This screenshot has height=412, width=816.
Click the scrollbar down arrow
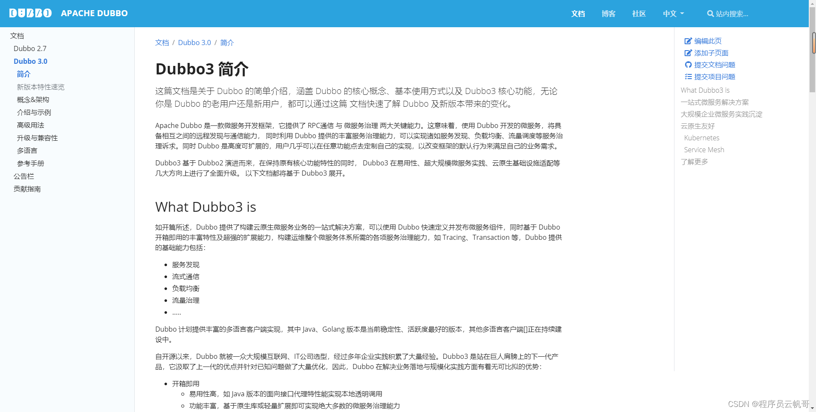(x=813, y=408)
